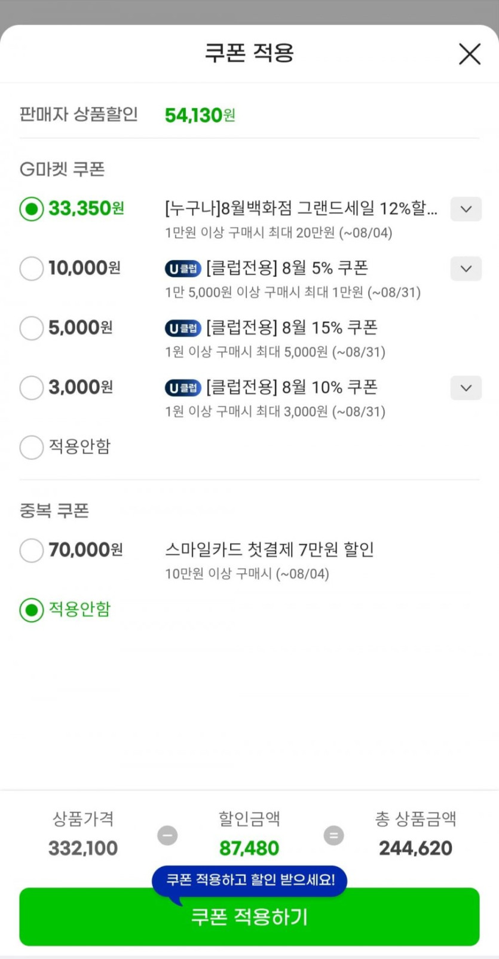Tap the 쿠폰 적용하고 할인 받으세요 tooltip
The image size is (499, 959).
(249, 880)
